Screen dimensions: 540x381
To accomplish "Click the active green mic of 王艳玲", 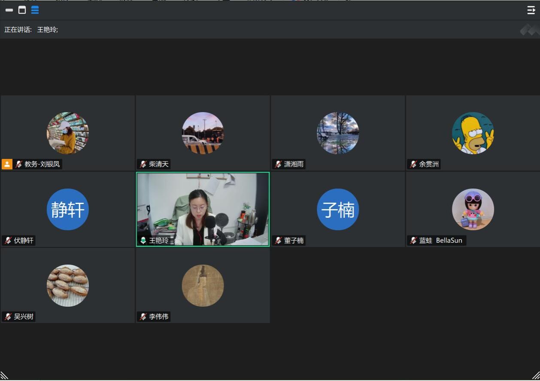I will click(x=143, y=241).
